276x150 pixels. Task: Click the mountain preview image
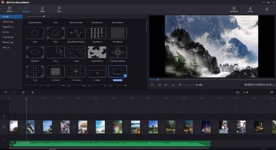[211, 46]
